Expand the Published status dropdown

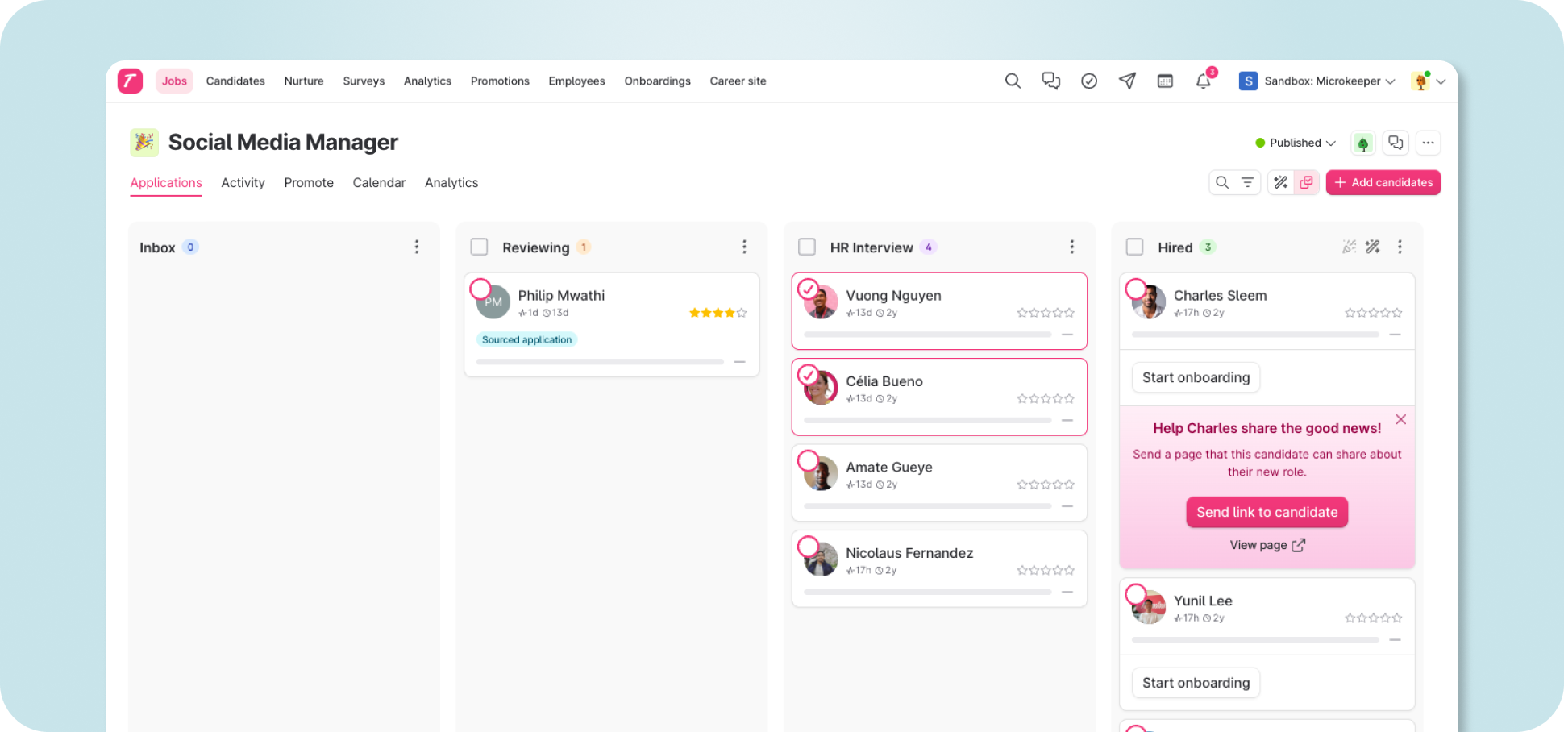pos(1296,143)
